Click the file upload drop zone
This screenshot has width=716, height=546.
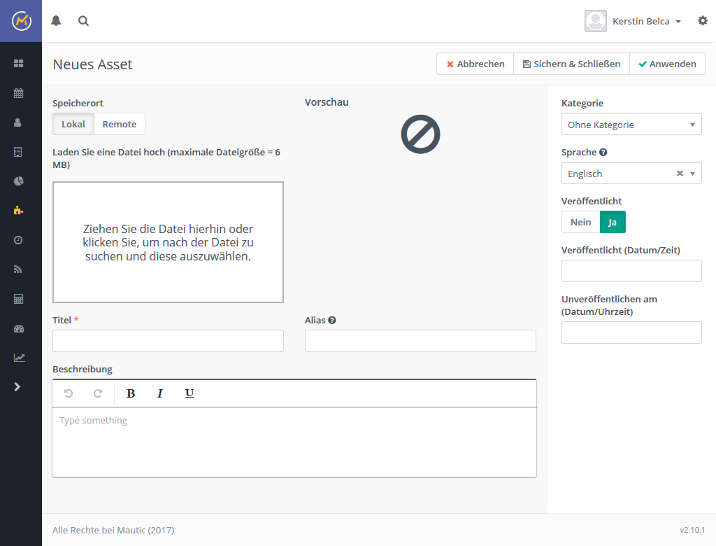[168, 242]
